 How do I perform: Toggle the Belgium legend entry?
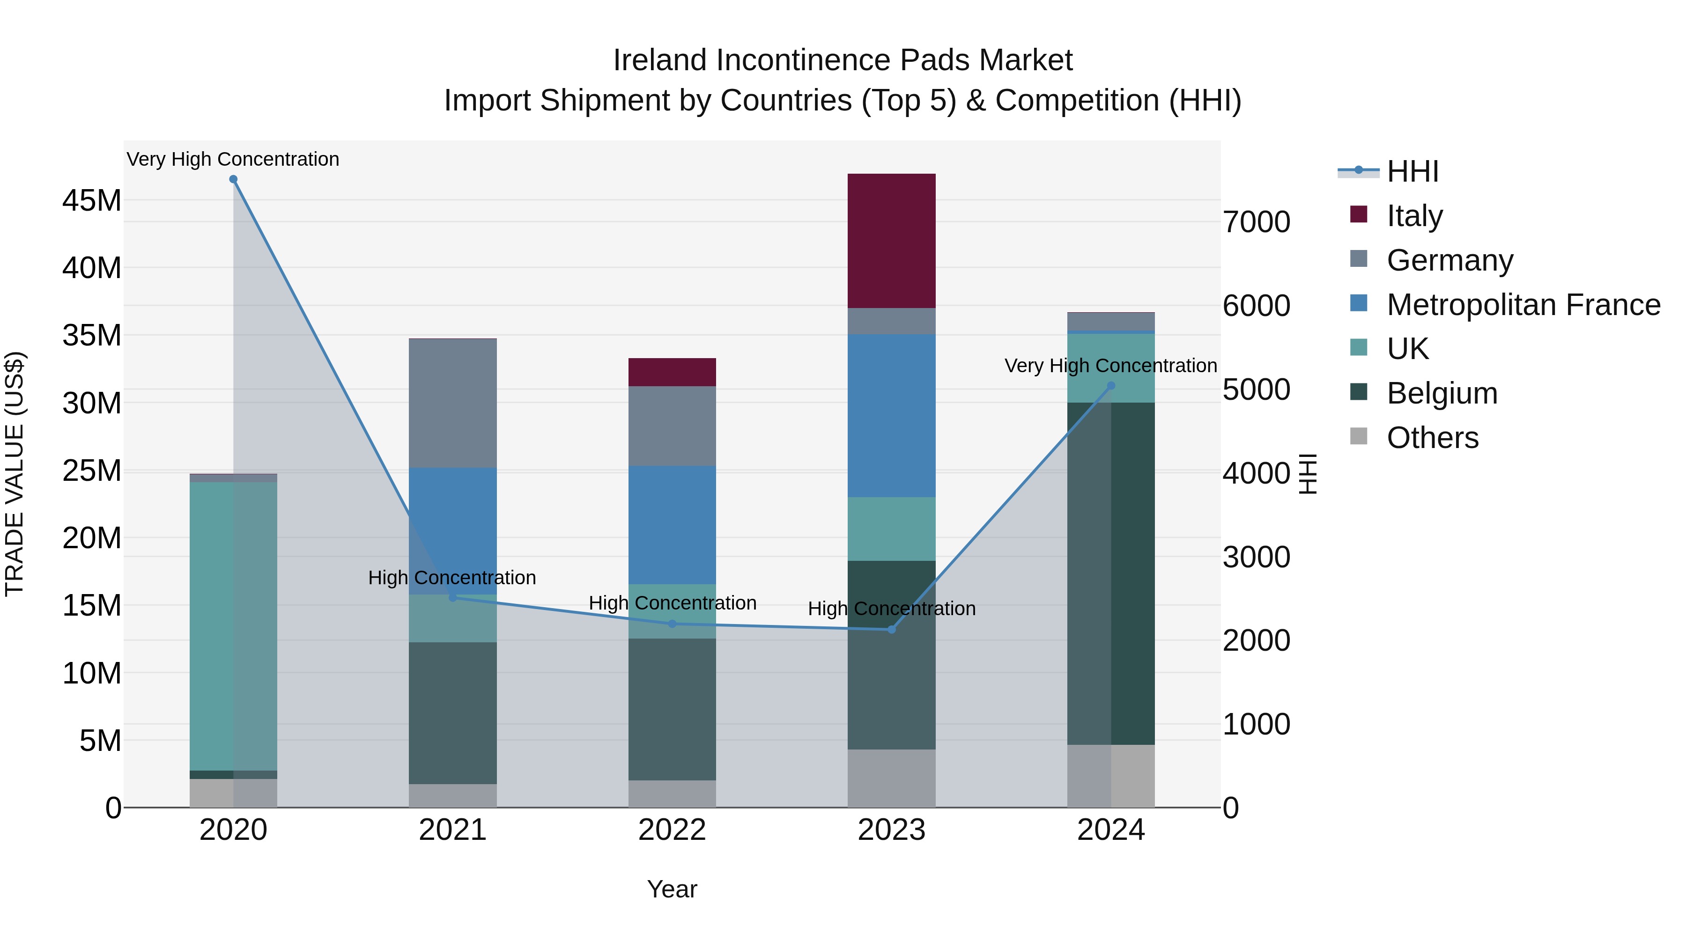1424,393
